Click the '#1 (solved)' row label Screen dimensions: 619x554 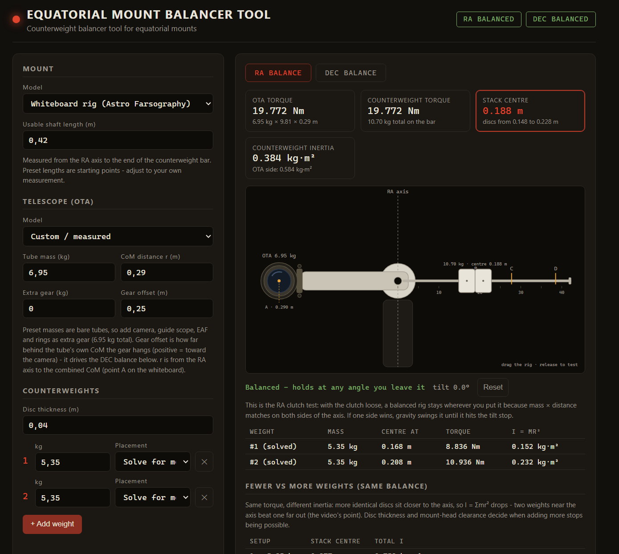pos(273,447)
